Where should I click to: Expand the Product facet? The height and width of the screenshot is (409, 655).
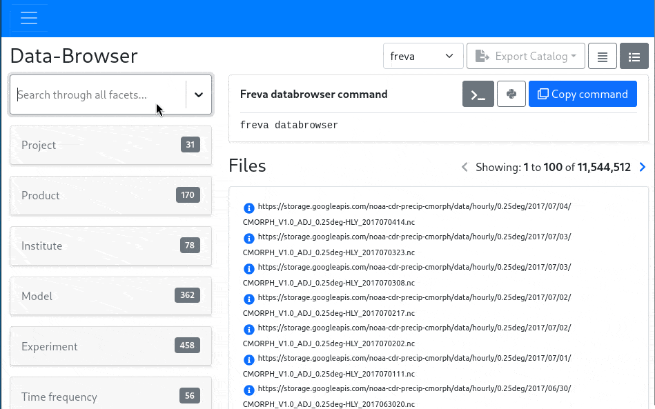click(110, 195)
